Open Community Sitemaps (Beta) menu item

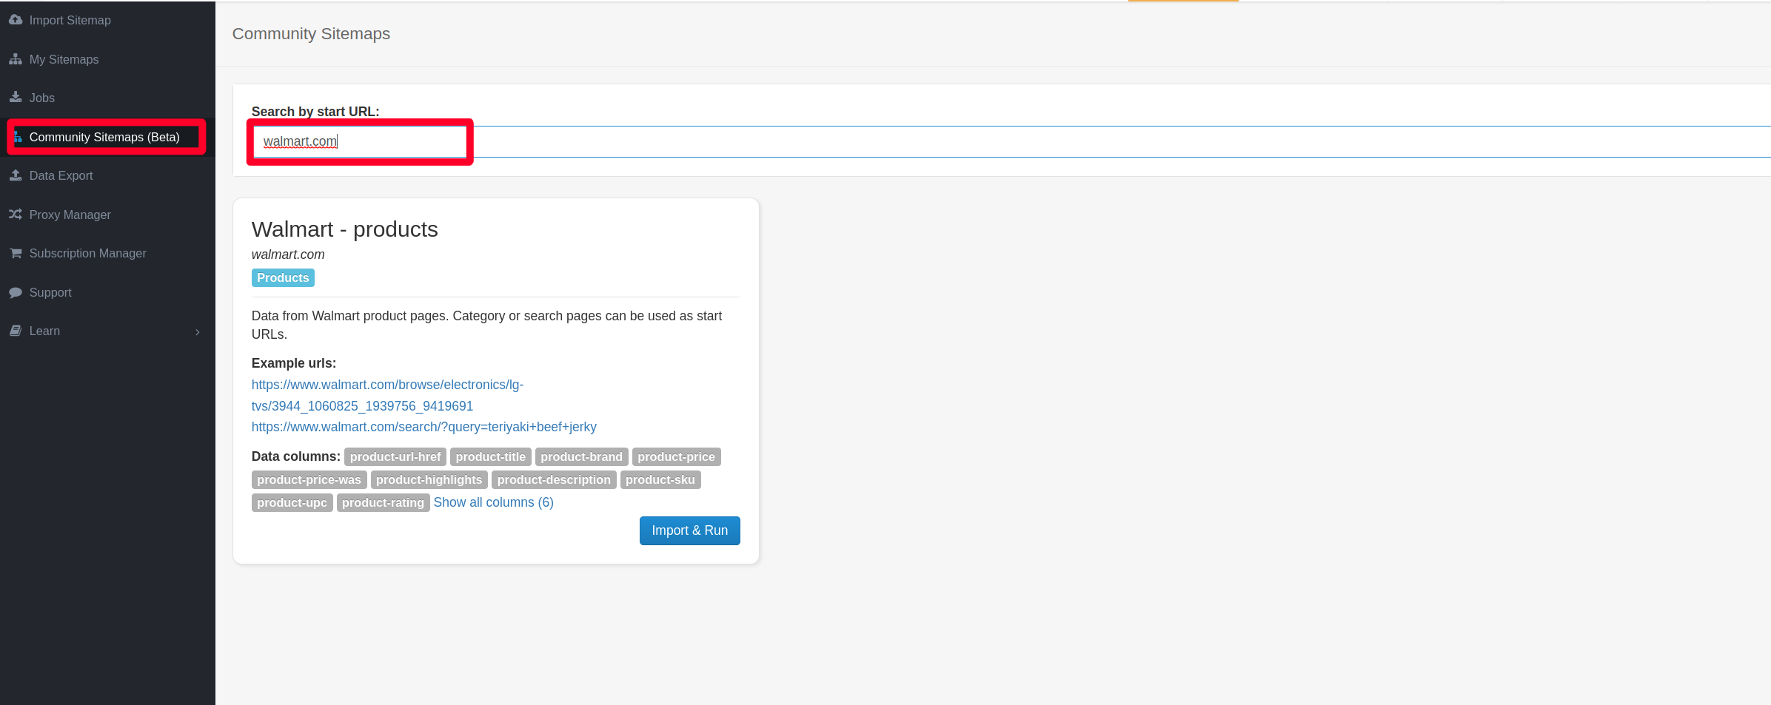click(x=104, y=137)
